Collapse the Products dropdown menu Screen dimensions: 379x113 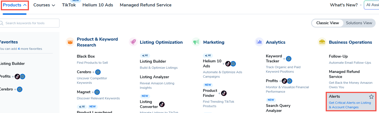pos(15,5)
